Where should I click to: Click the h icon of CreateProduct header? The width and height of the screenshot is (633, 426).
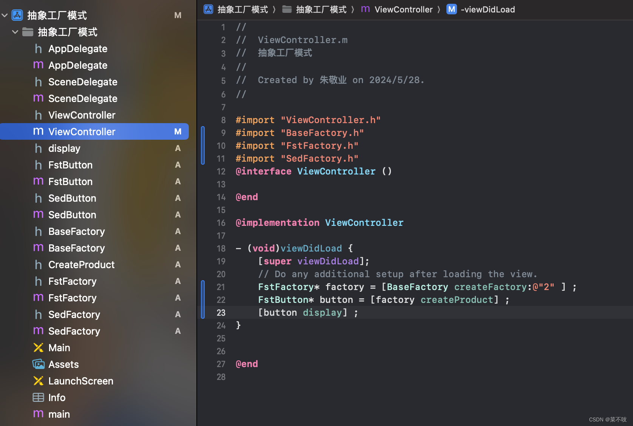click(38, 265)
